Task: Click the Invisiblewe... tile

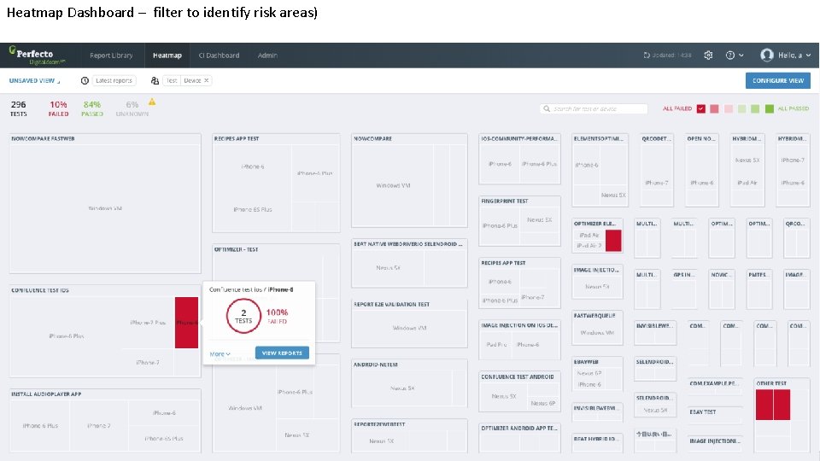Action: (x=655, y=332)
